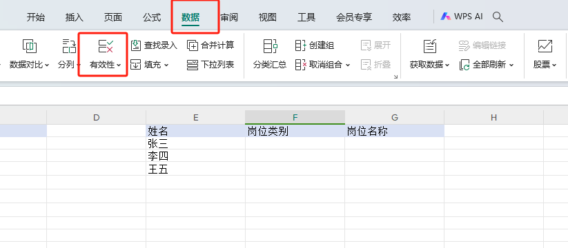Screen dimensions: 568x248
Task: Click the search magnifier icon
Action: pyautogui.click(x=498, y=17)
